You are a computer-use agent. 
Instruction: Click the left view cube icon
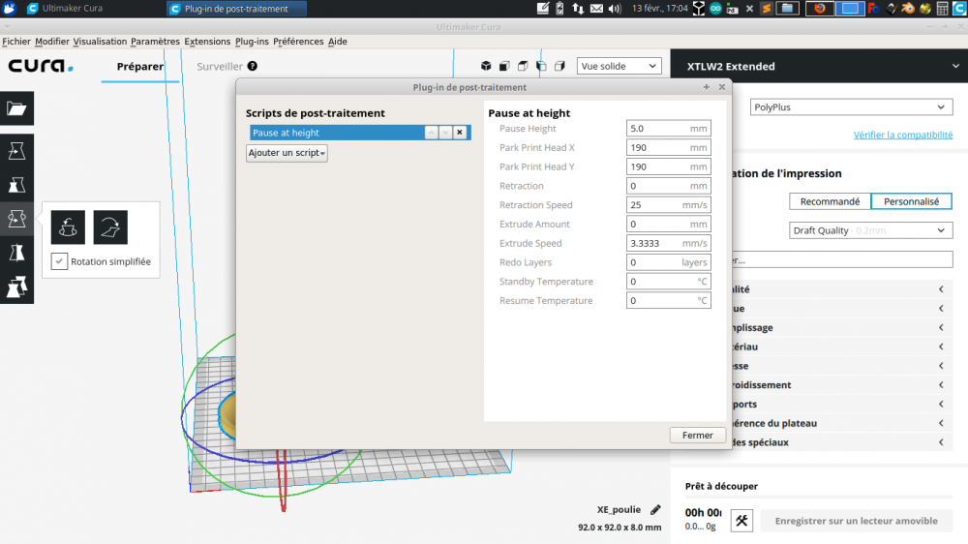click(541, 66)
